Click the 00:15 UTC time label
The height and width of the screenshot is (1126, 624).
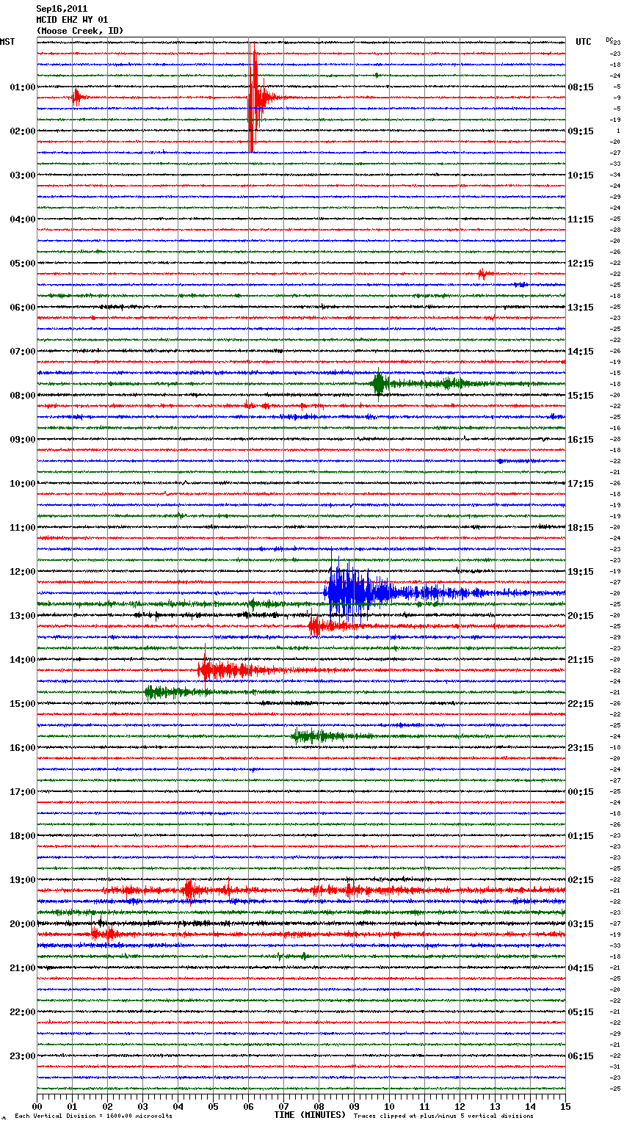point(581,791)
